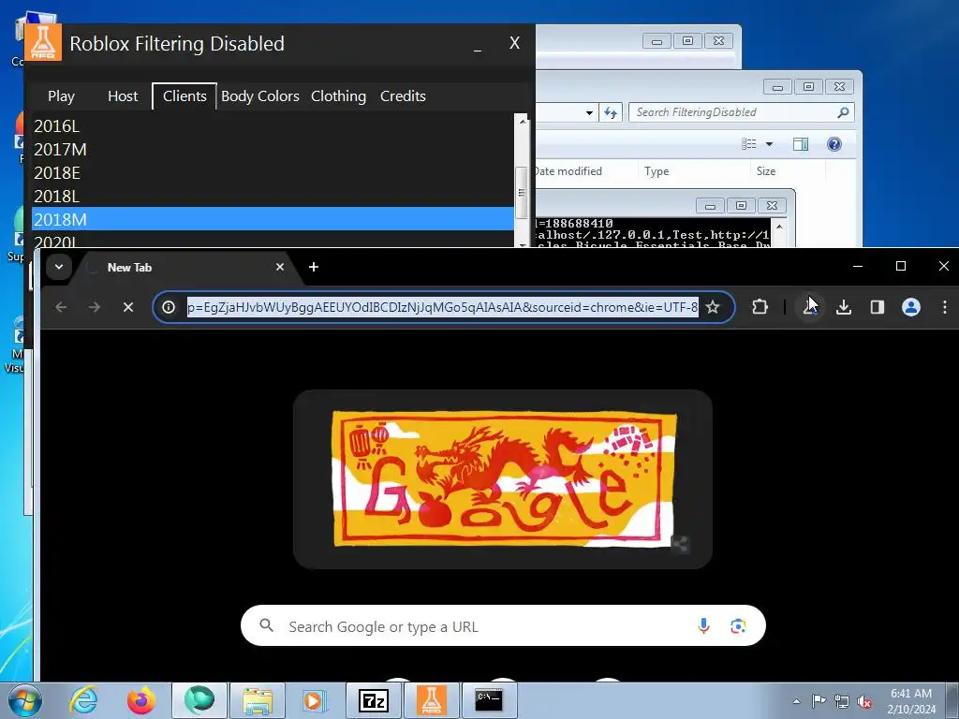Open the clock showing 6:41 AM
The image size is (959, 719).
[910, 701]
